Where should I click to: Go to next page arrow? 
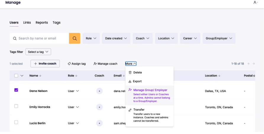(254, 64)
